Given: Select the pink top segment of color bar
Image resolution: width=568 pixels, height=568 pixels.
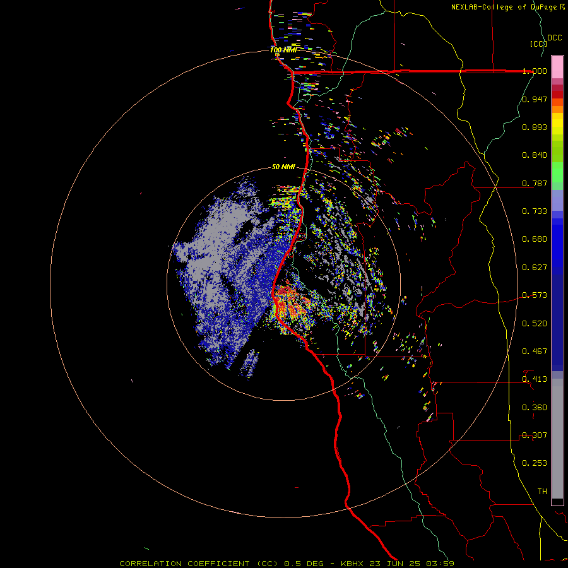Looking at the screenshot, I should [x=557, y=68].
